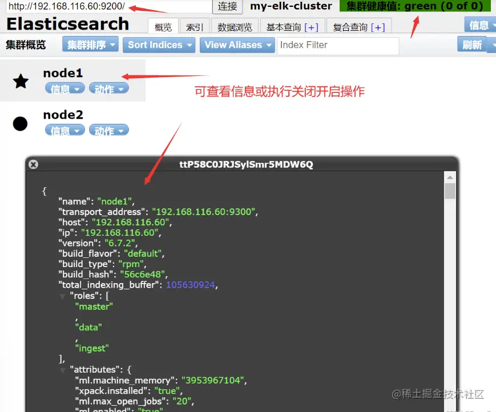Close the node info dialog with the X icon
The height and width of the screenshot is (412, 496).
pos(33,164)
